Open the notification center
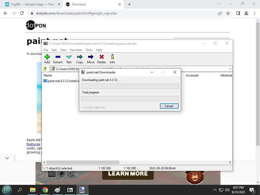This screenshot has width=260, height=195. coord(252,190)
